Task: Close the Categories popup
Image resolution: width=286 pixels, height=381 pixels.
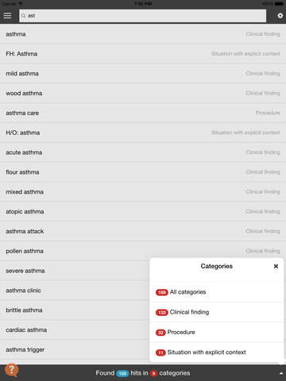Action: (x=276, y=266)
